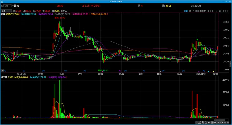Click the refresh circle icon

tap(221, 123)
